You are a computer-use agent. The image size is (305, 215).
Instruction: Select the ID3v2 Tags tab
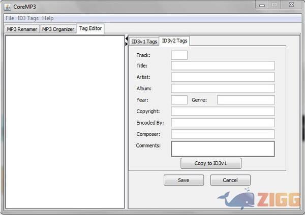(x=174, y=41)
